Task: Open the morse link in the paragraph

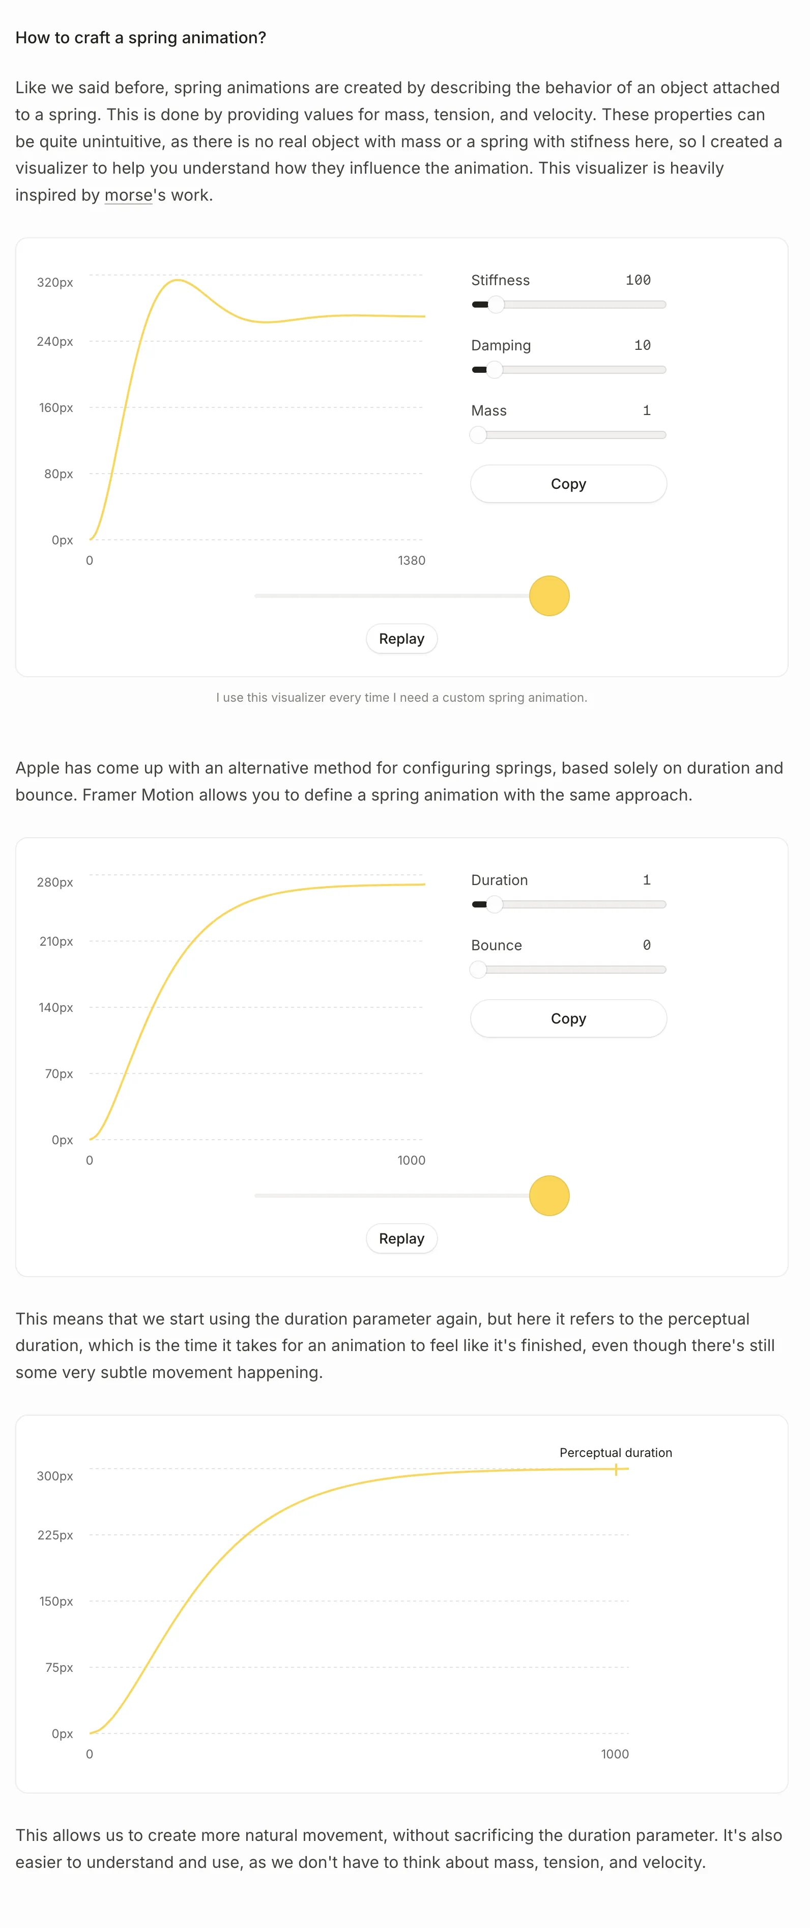Action: tap(128, 196)
